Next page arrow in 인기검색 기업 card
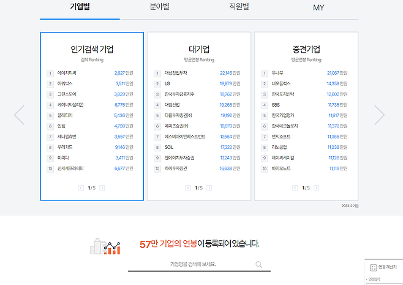 102,188
